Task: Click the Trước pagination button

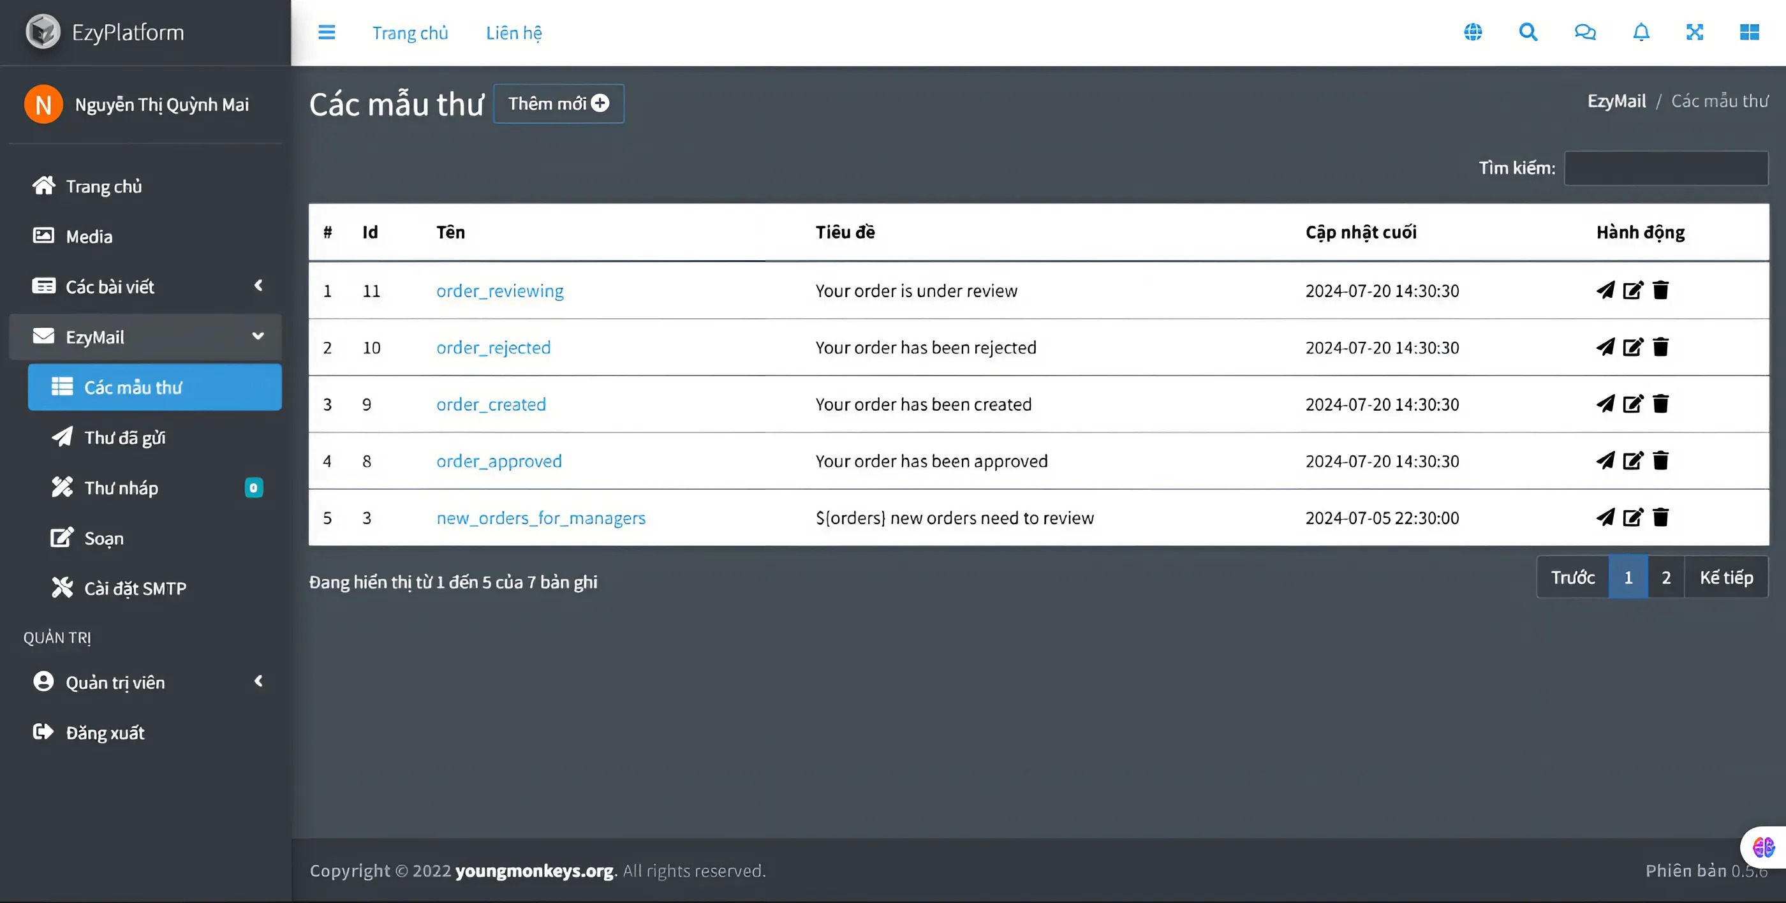Action: coord(1572,576)
